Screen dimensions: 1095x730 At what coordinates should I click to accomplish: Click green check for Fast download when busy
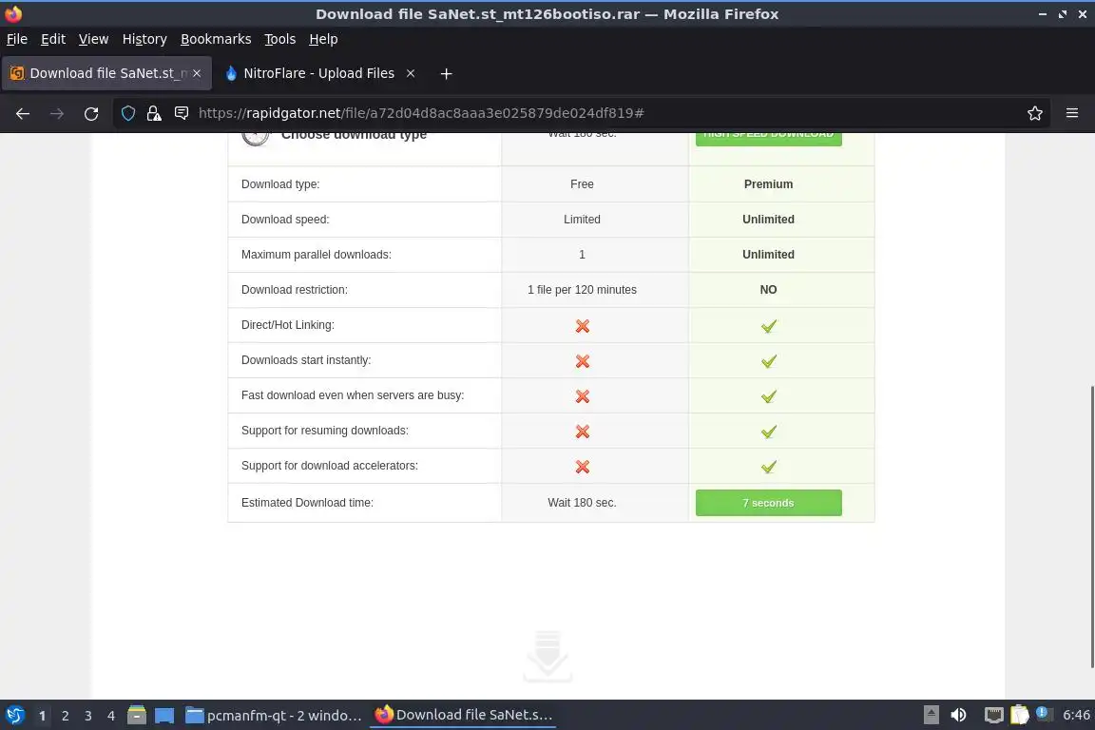tap(768, 396)
